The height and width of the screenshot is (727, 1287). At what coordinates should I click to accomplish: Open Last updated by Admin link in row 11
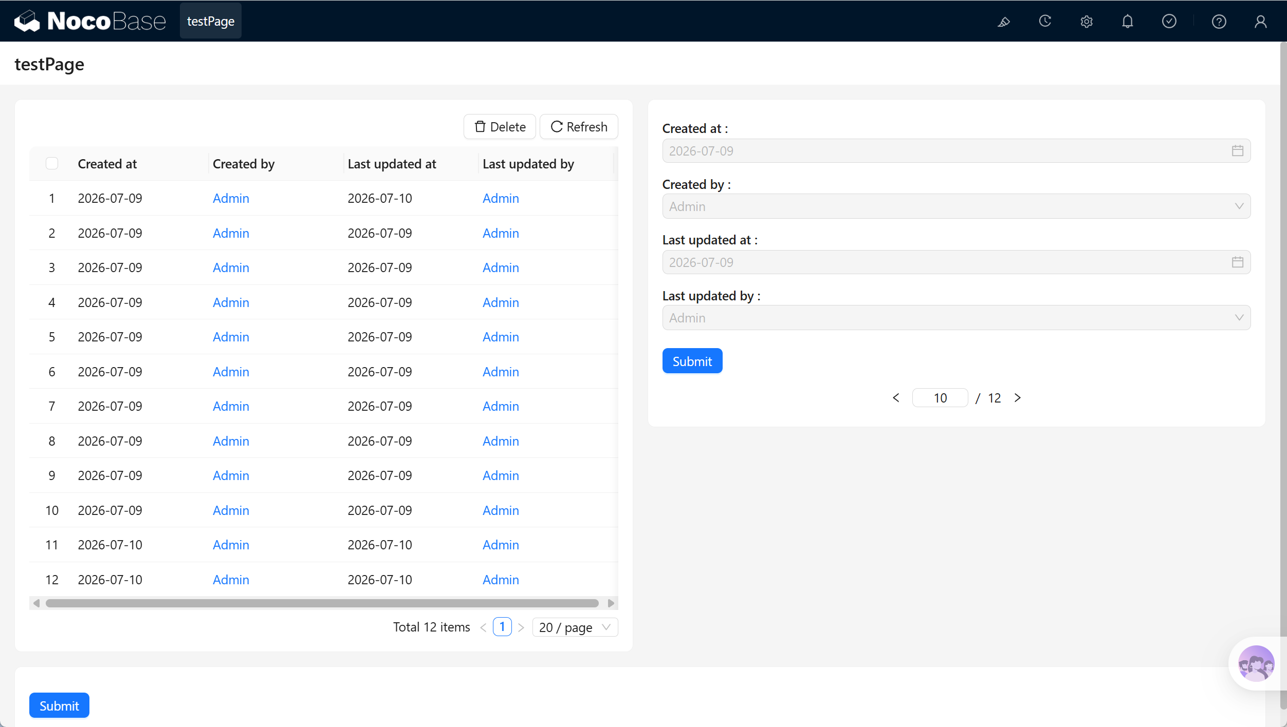[501, 545]
